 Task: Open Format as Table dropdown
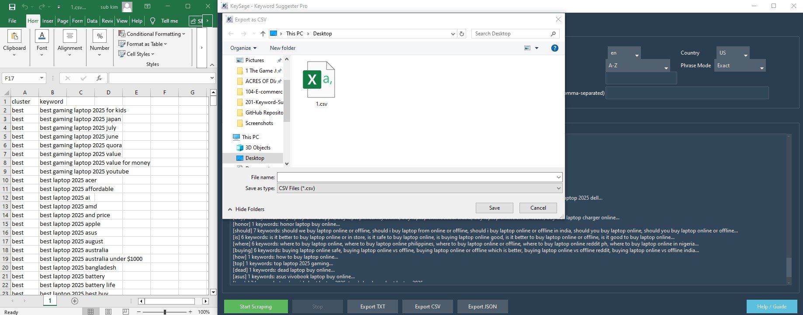[143, 44]
